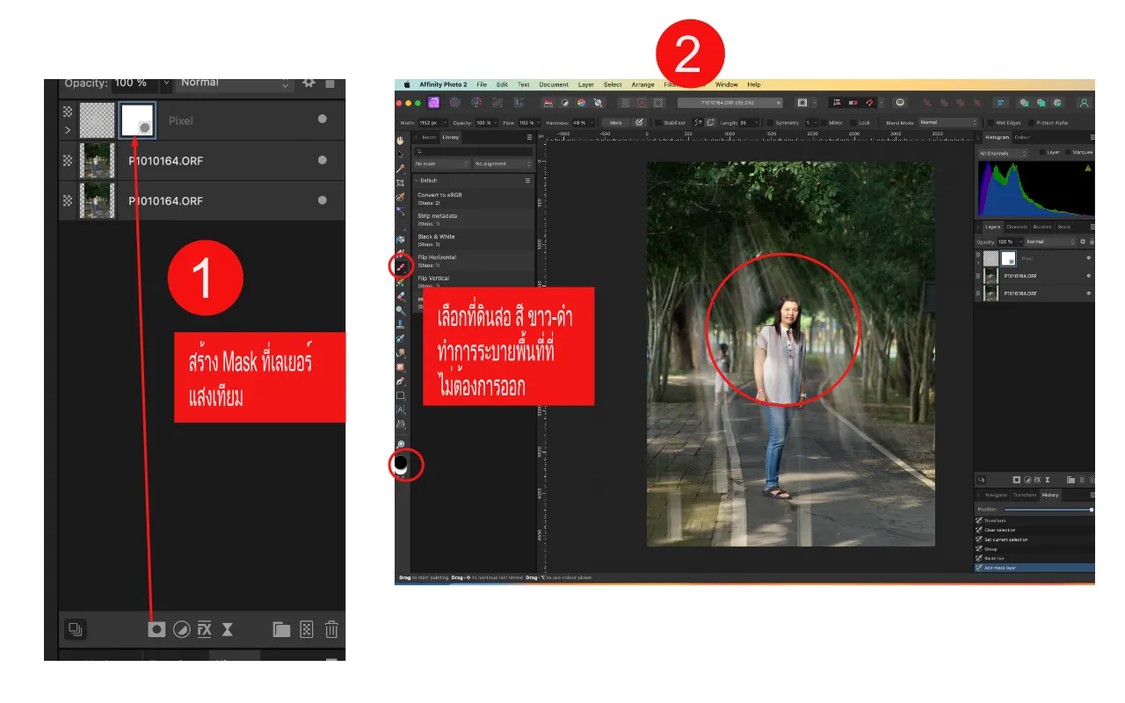Switch to the Colour tab
This screenshot has width=1125, height=703.
tap(1022, 137)
